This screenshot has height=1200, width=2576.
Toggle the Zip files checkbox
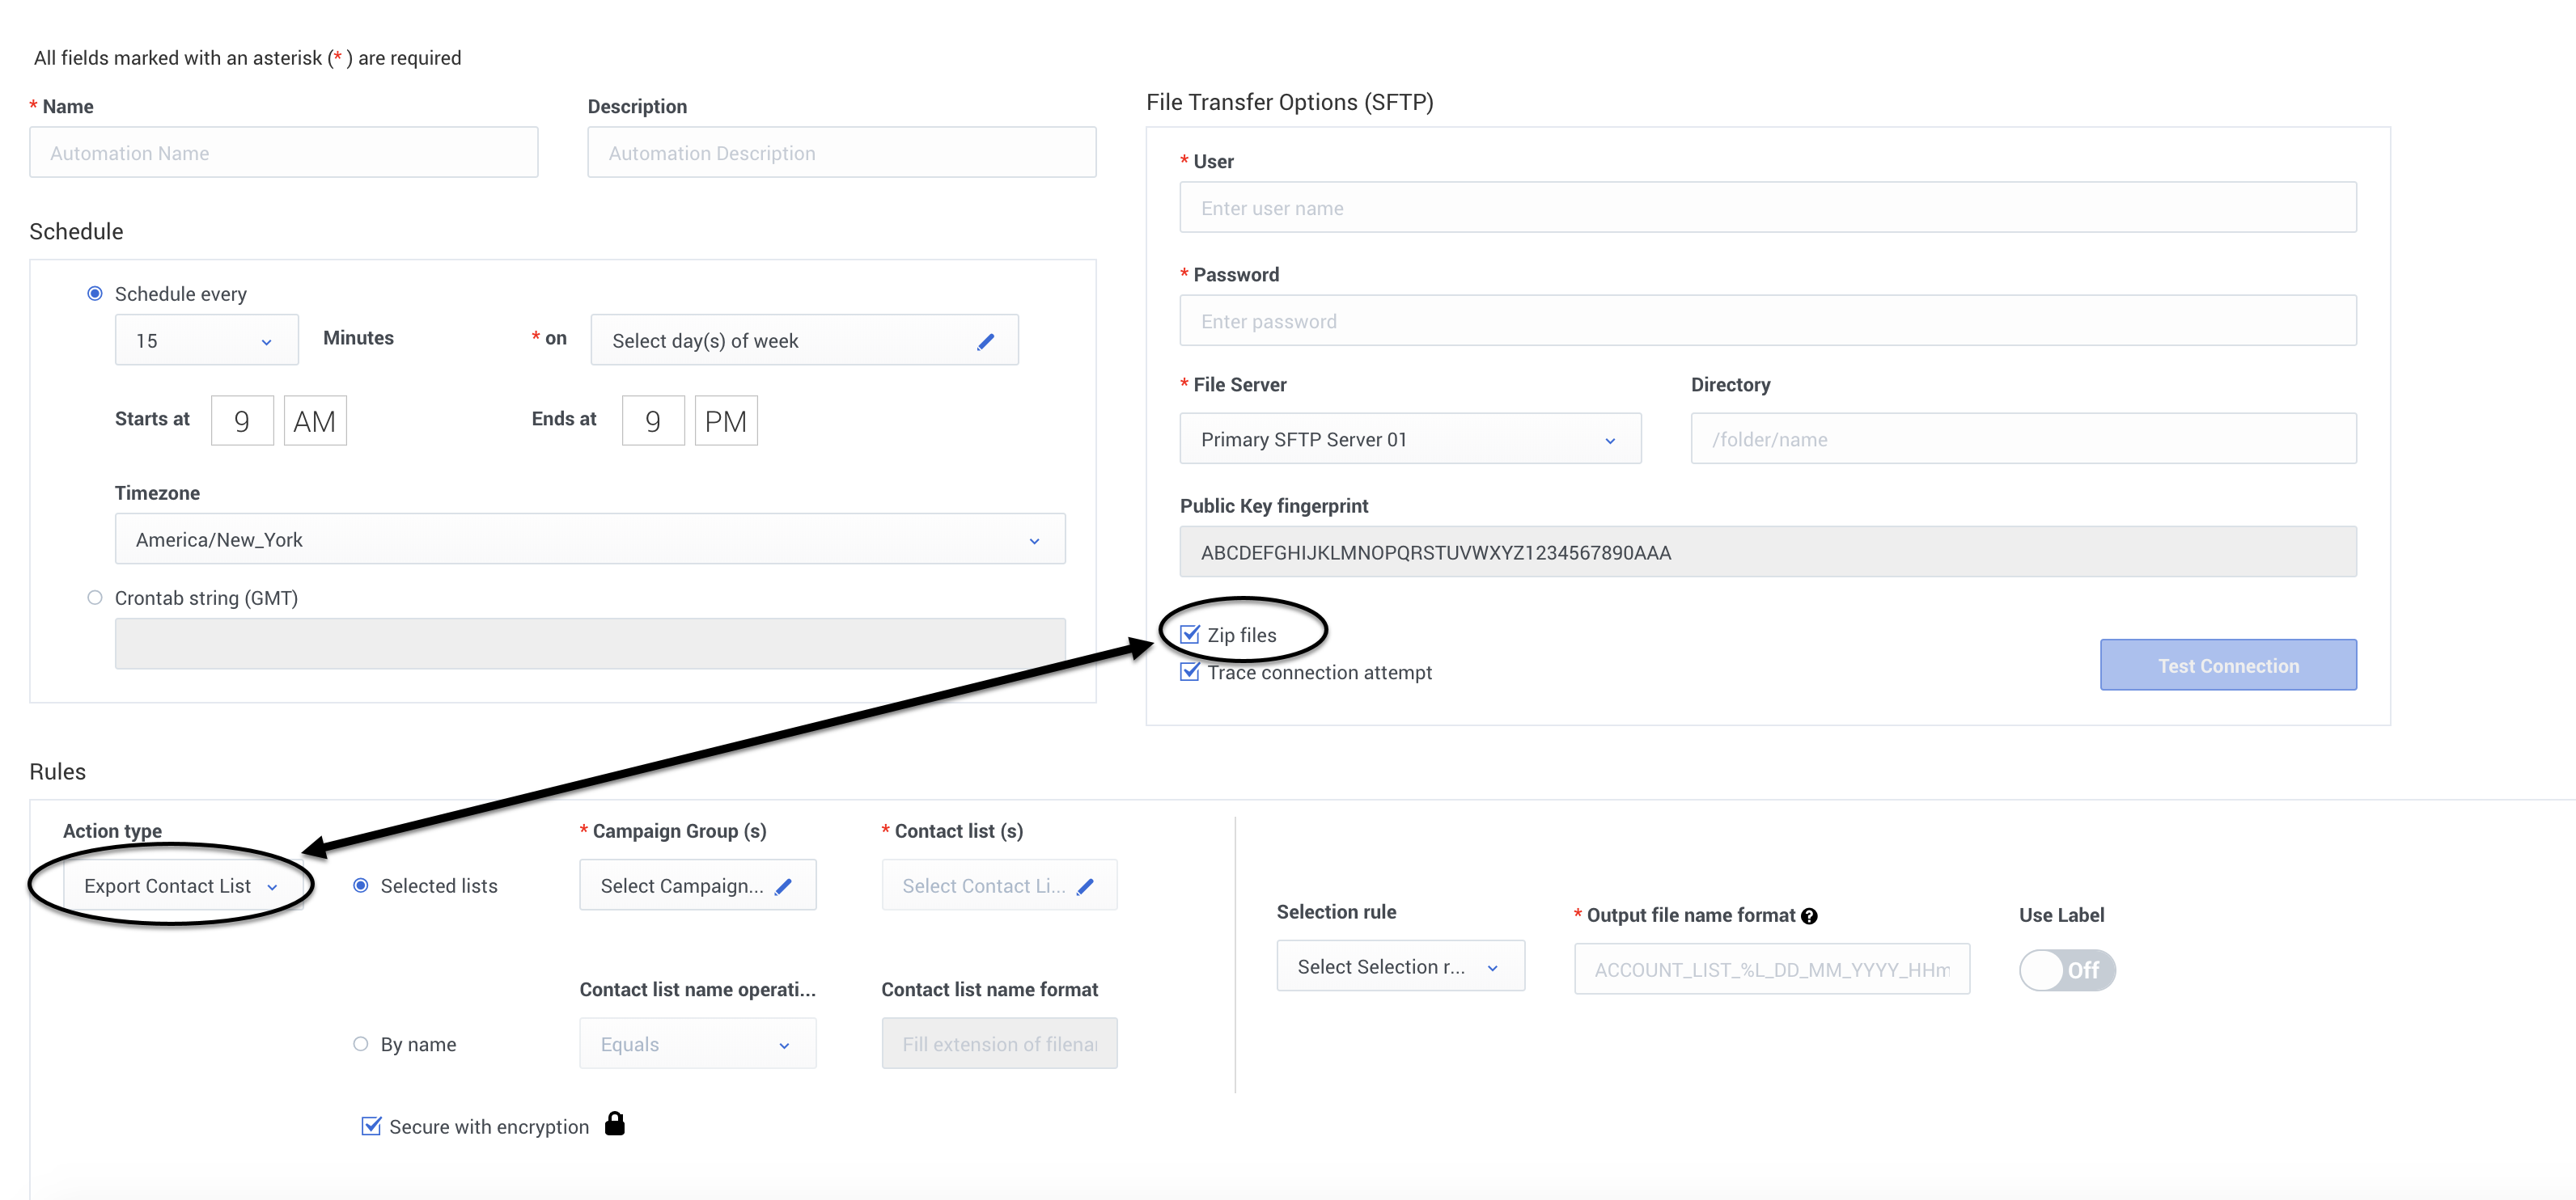1190,635
